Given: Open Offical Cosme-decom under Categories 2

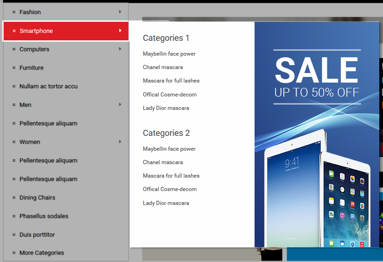Looking at the screenshot, I should click(x=170, y=189).
